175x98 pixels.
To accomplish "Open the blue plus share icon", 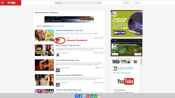I will coord(77,96).
